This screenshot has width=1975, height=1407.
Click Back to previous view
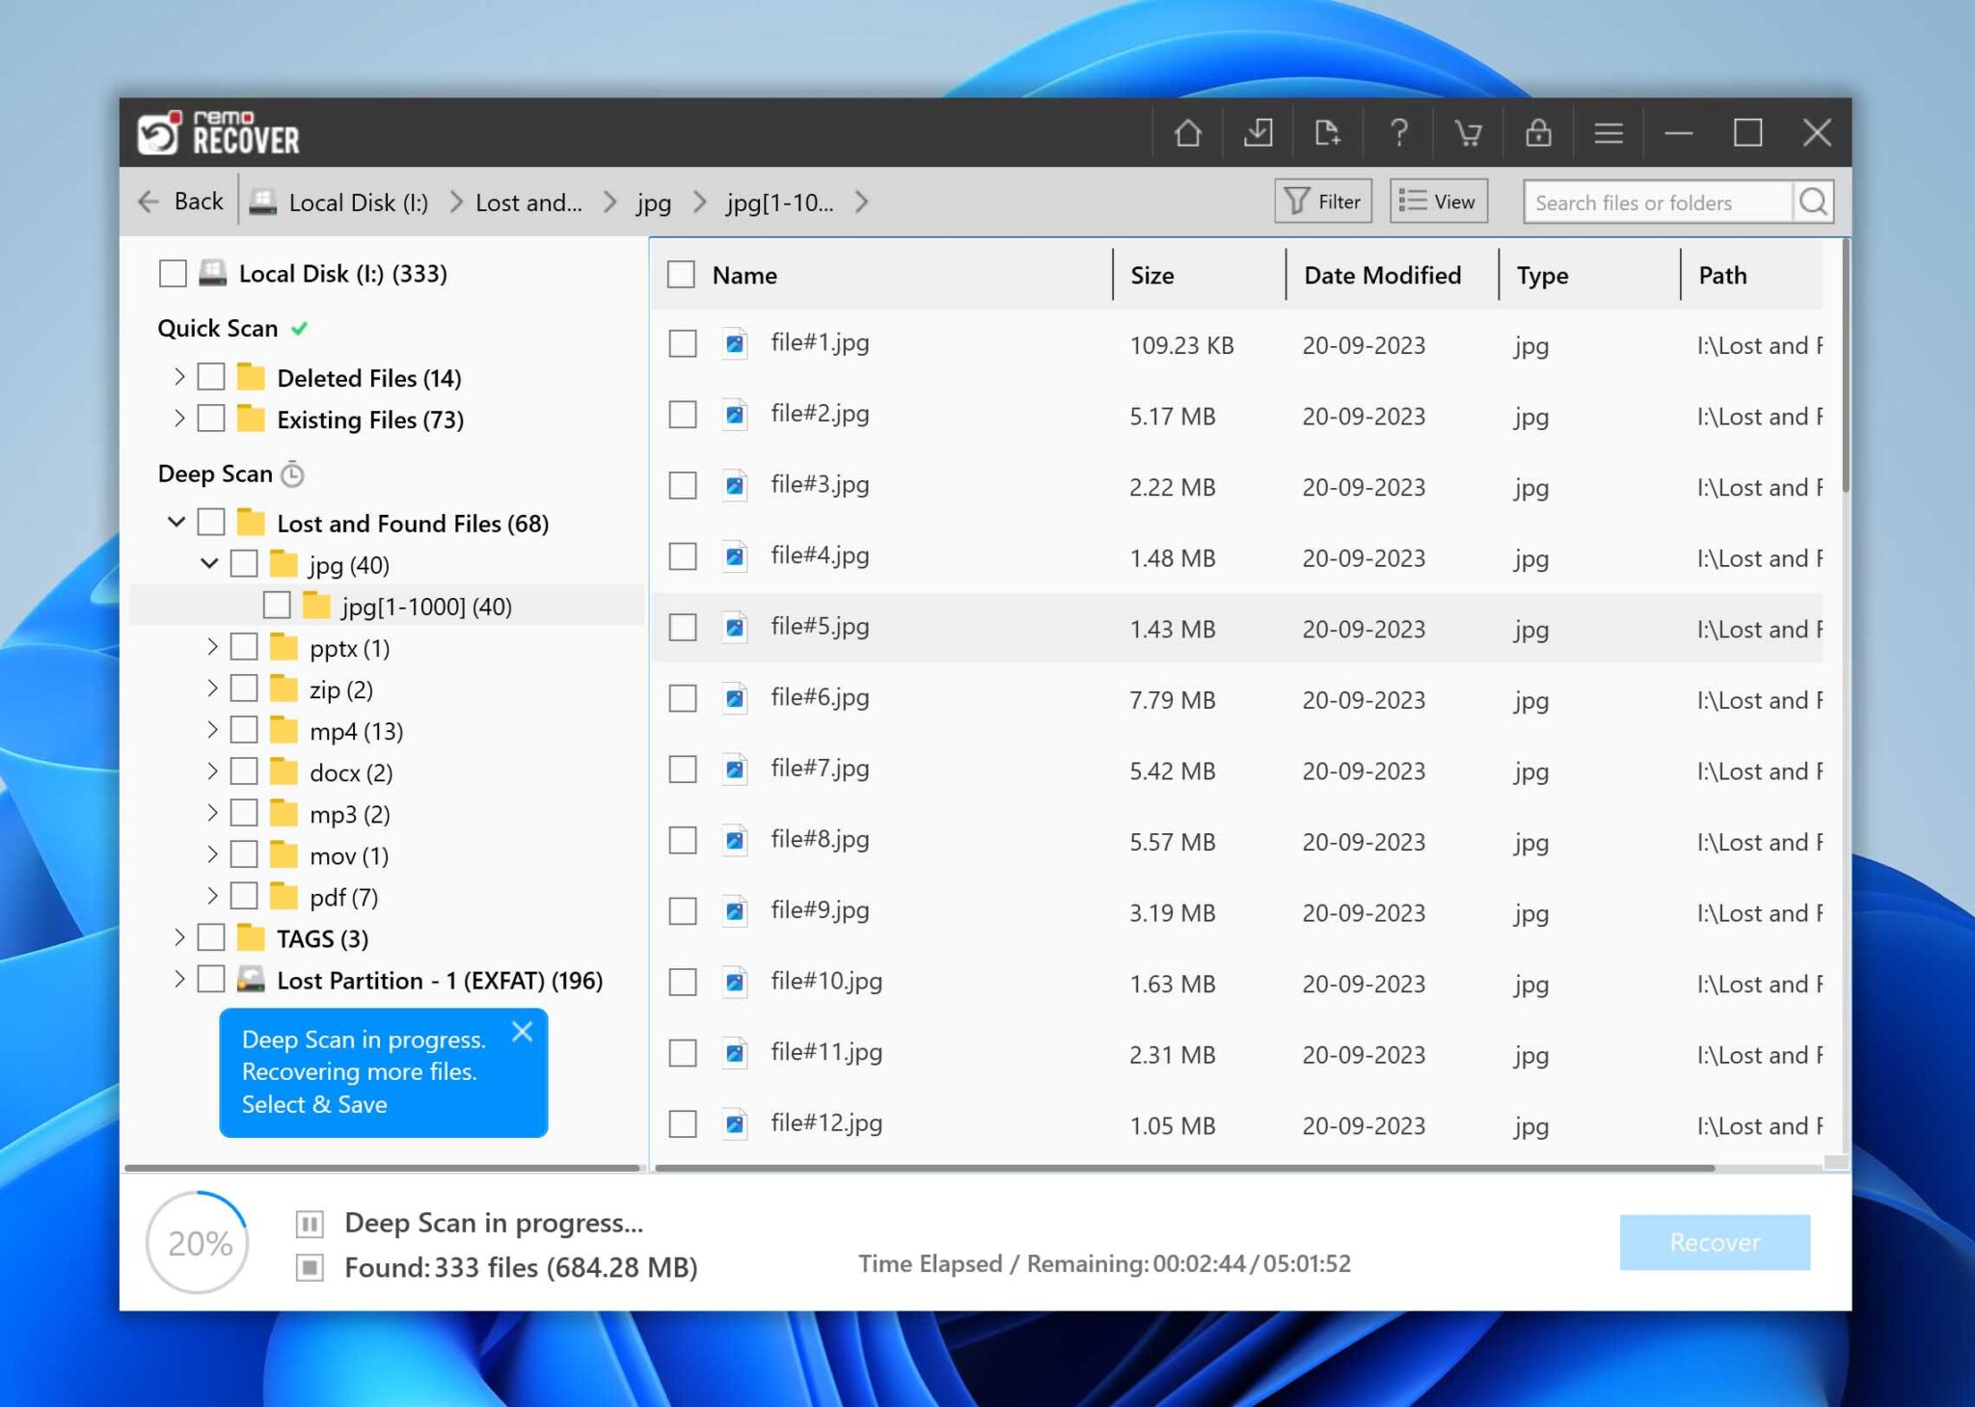180,202
